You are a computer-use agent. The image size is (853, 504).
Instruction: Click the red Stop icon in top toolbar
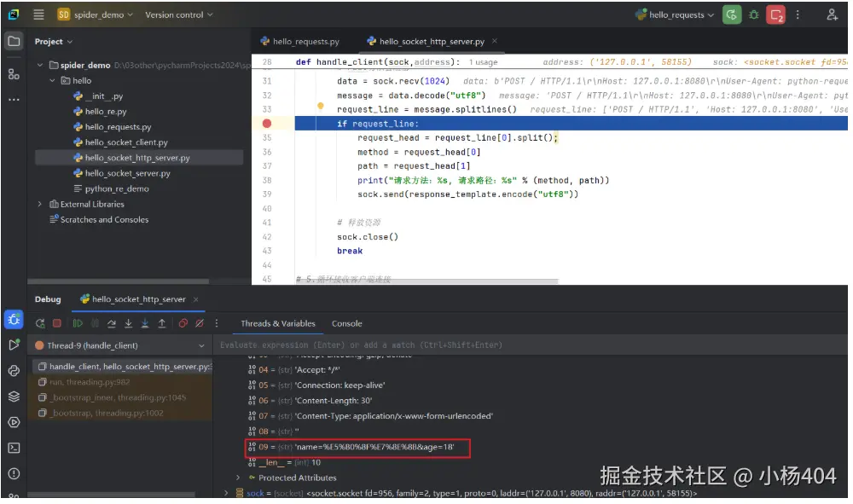(776, 14)
